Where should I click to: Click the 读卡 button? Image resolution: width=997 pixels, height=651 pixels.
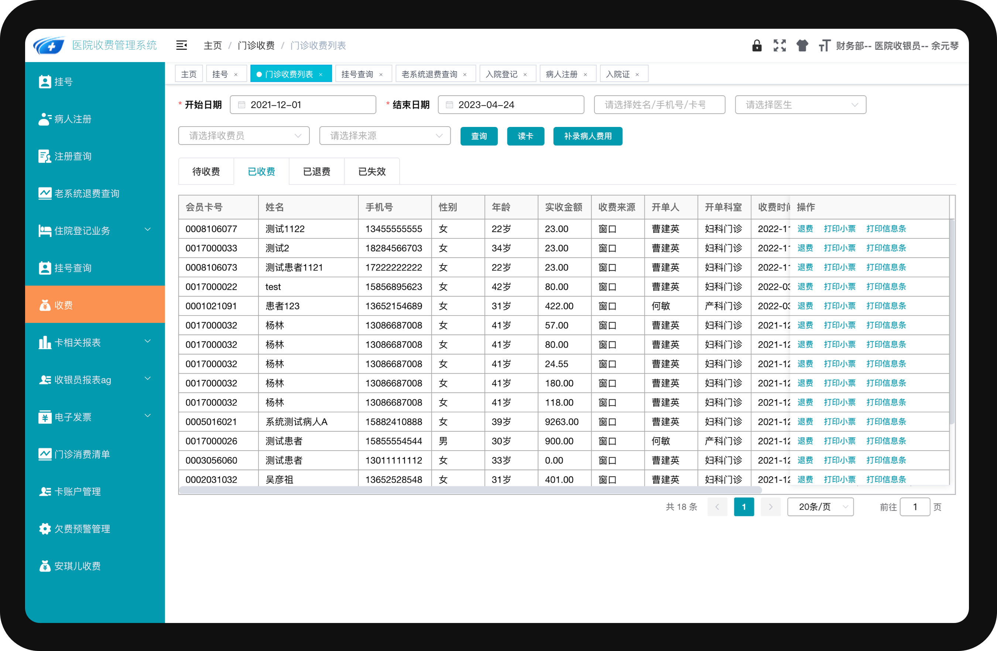(525, 136)
